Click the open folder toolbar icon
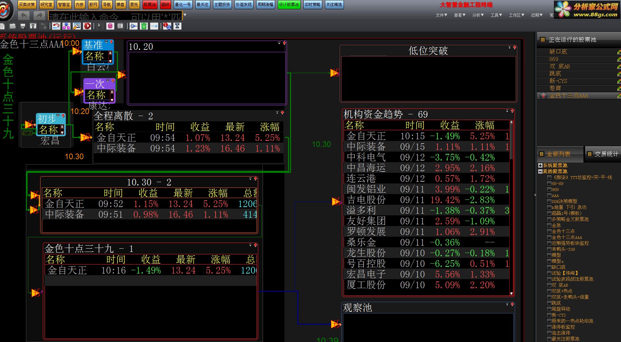Image resolution: width=621 pixels, height=342 pixels. click(13, 26)
